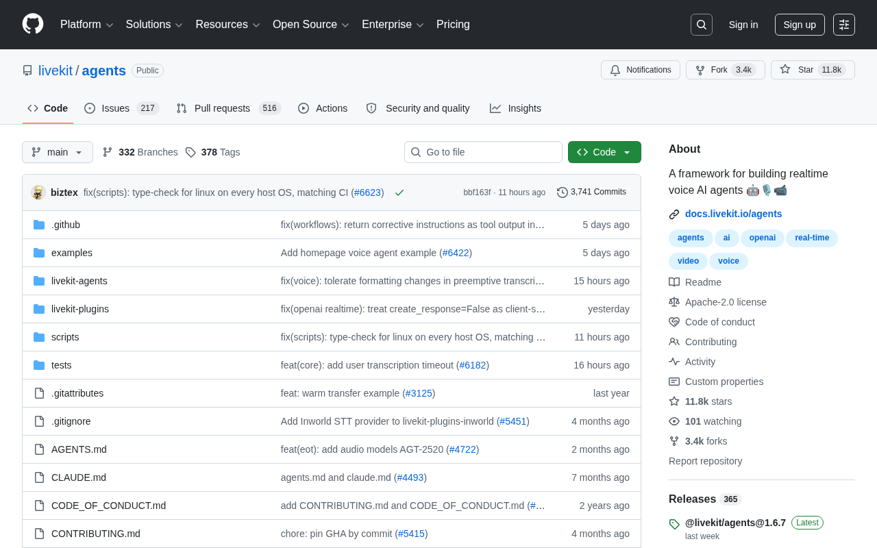Open the green Code dropdown button
This screenshot has height=548, width=877.
tap(604, 152)
